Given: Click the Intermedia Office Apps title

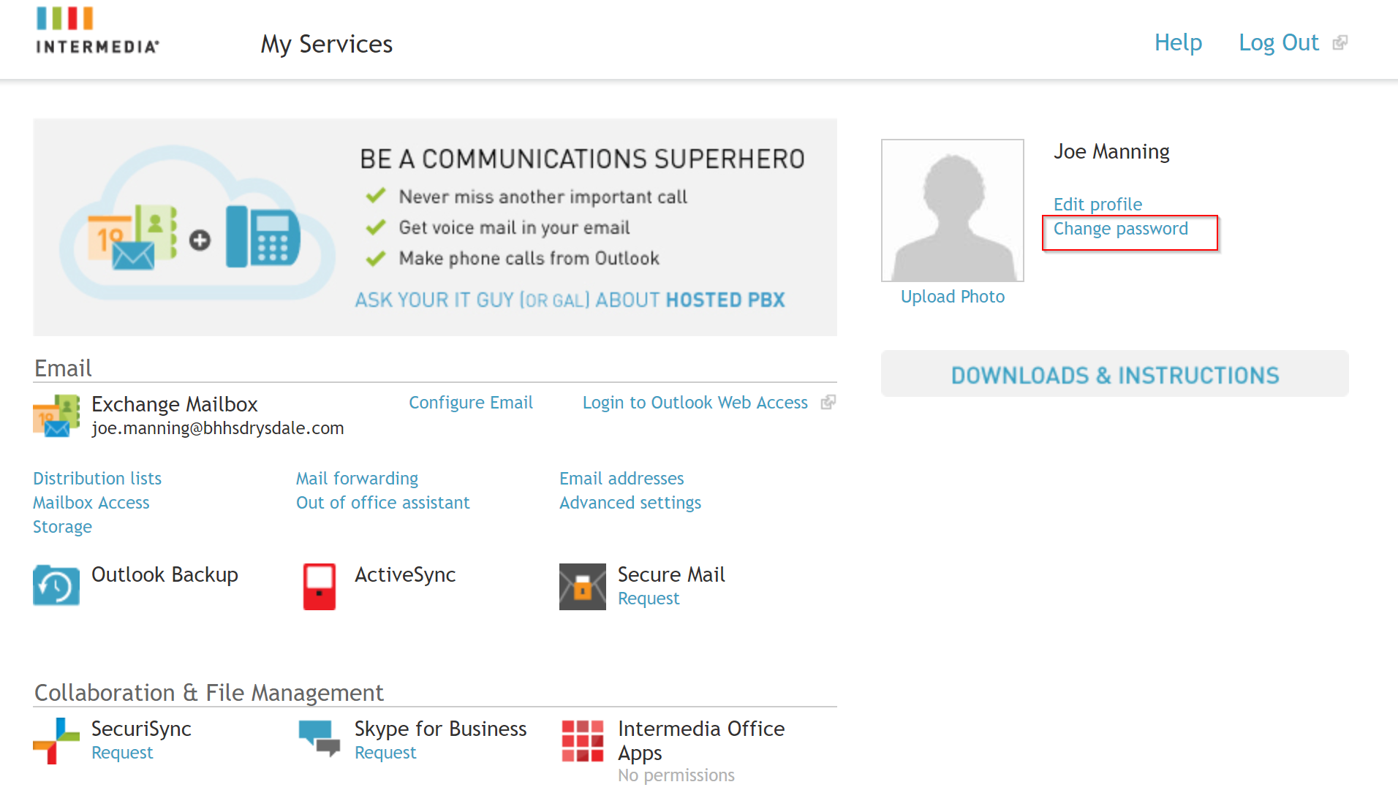Looking at the screenshot, I should [701, 740].
